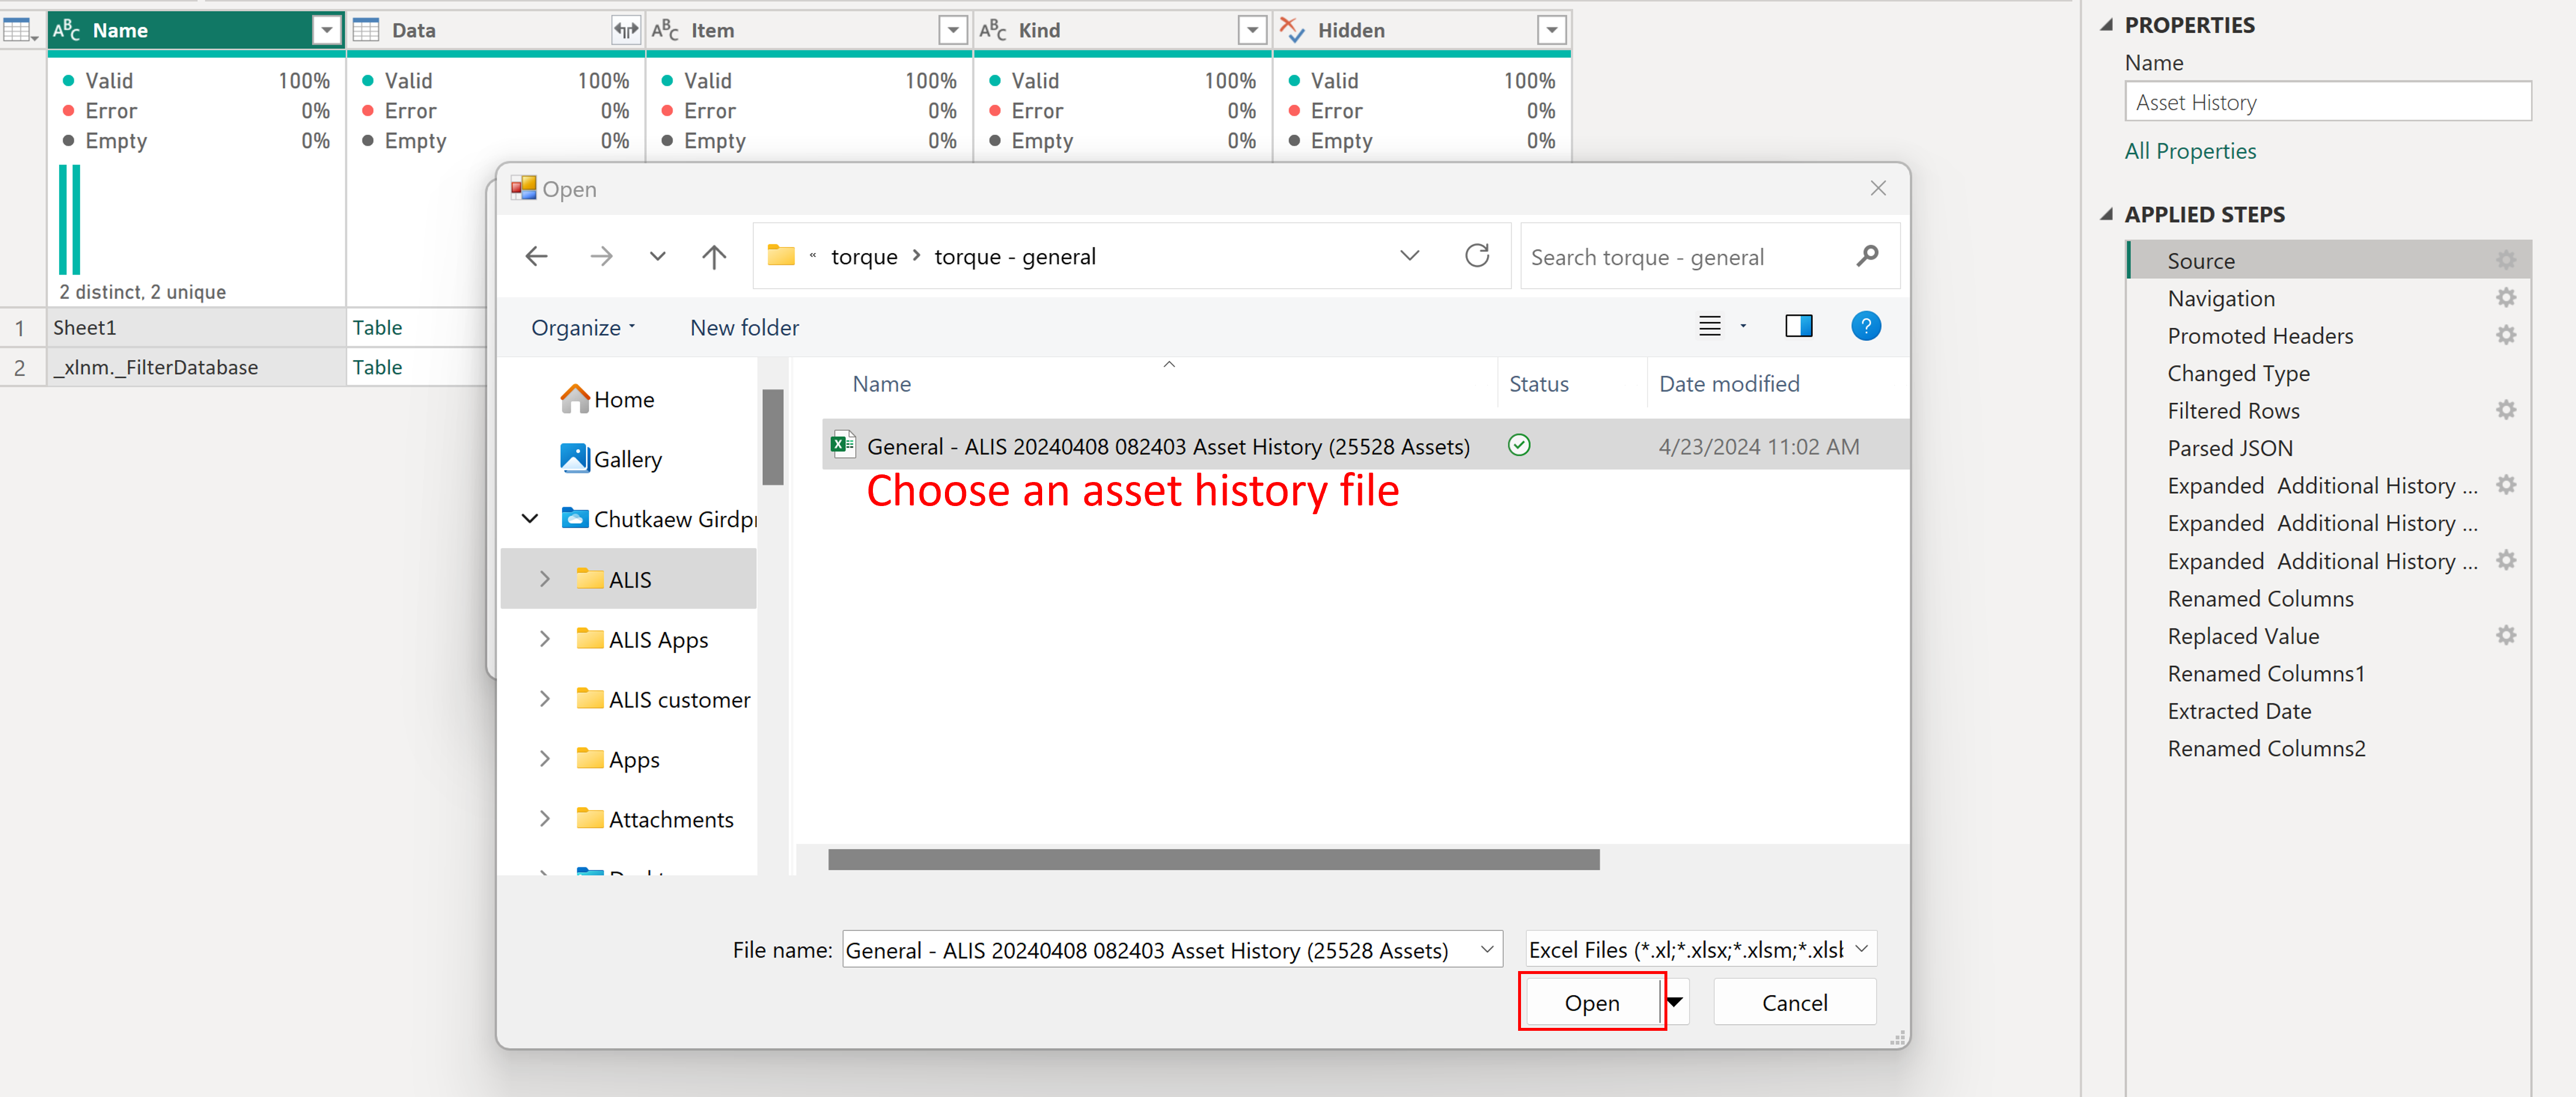
Task: Go up one folder level arrow
Action: [x=713, y=257]
